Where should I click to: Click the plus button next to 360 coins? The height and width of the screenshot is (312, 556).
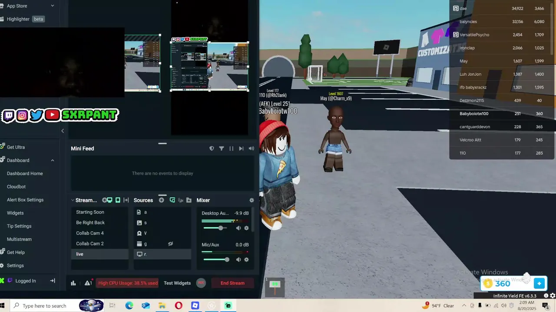(x=539, y=283)
